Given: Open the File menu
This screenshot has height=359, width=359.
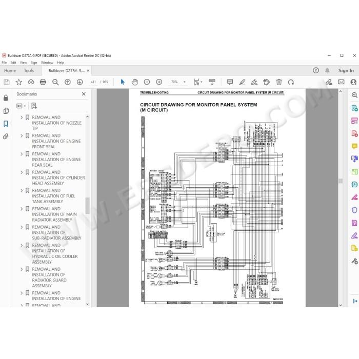Looking at the screenshot, I should 4,63.
